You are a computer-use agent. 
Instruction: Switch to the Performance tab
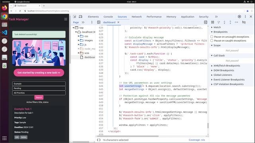(154, 17)
